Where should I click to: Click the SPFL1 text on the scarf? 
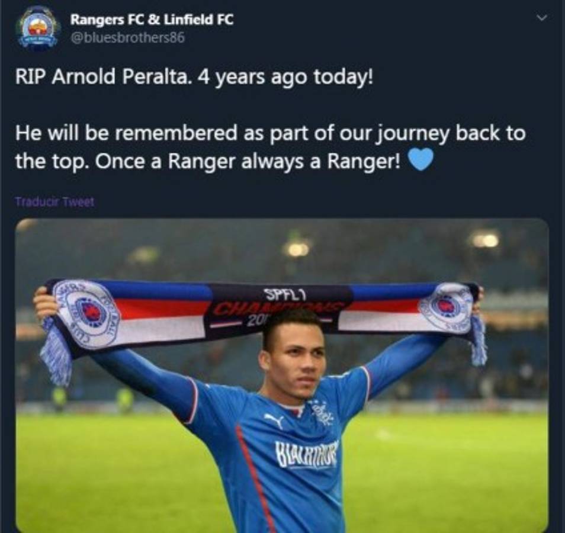click(x=285, y=295)
